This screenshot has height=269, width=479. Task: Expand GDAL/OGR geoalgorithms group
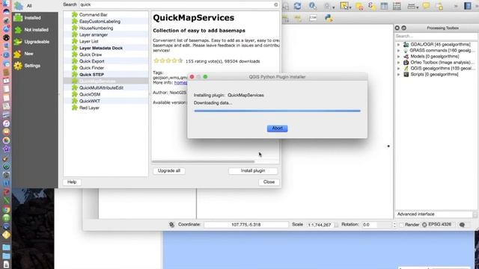click(x=398, y=45)
